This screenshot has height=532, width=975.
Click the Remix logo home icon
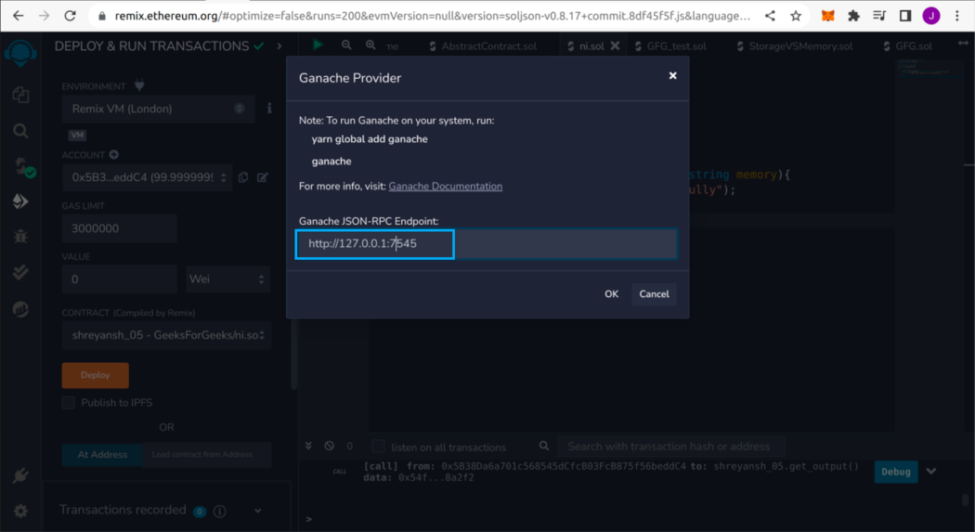pos(20,53)
